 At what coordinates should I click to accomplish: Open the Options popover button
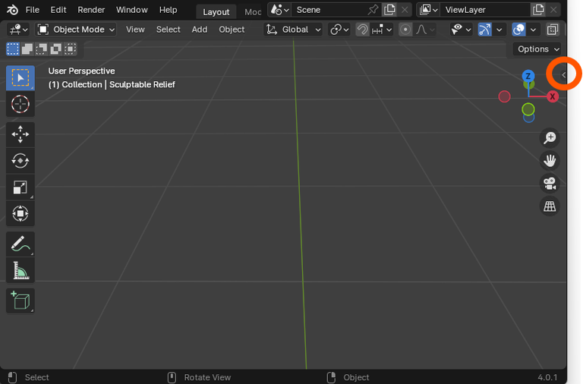click(538, 49)
